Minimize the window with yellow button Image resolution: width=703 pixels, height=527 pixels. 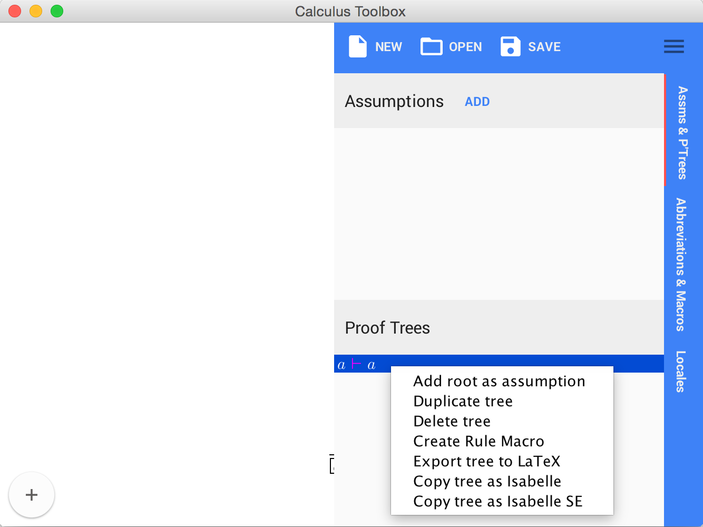pyautogui.click(x=36, y=11)
